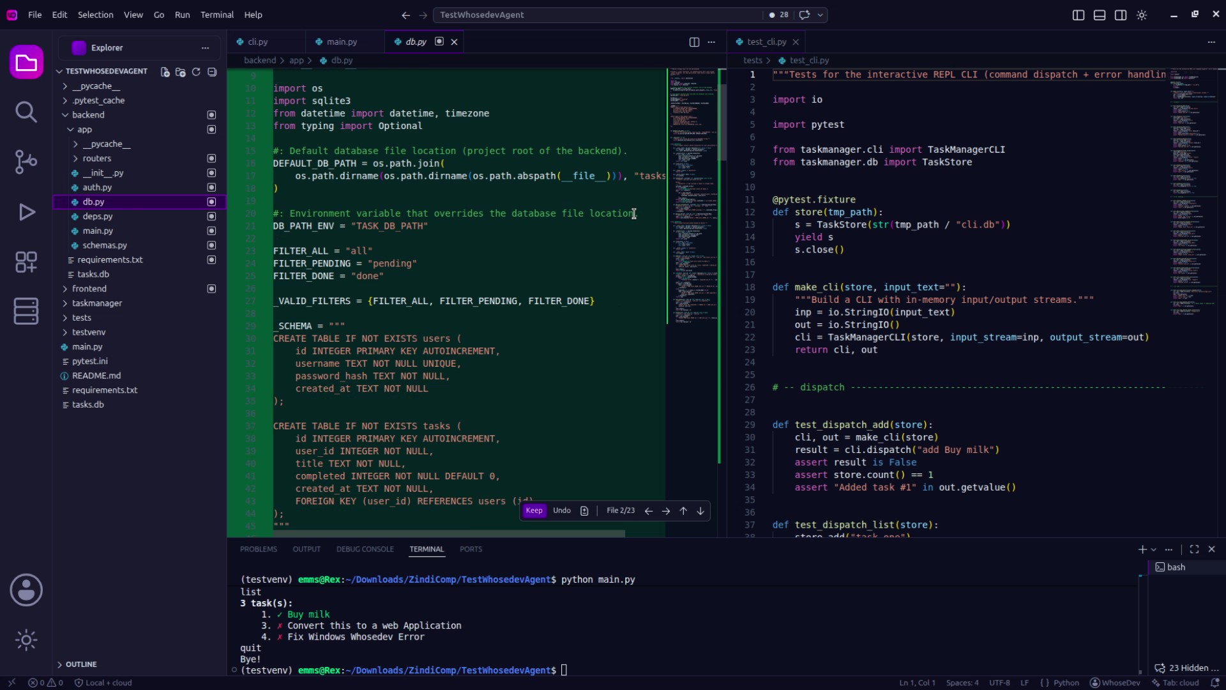Switch to the PROBLEMS panel tab

point(259,549)
